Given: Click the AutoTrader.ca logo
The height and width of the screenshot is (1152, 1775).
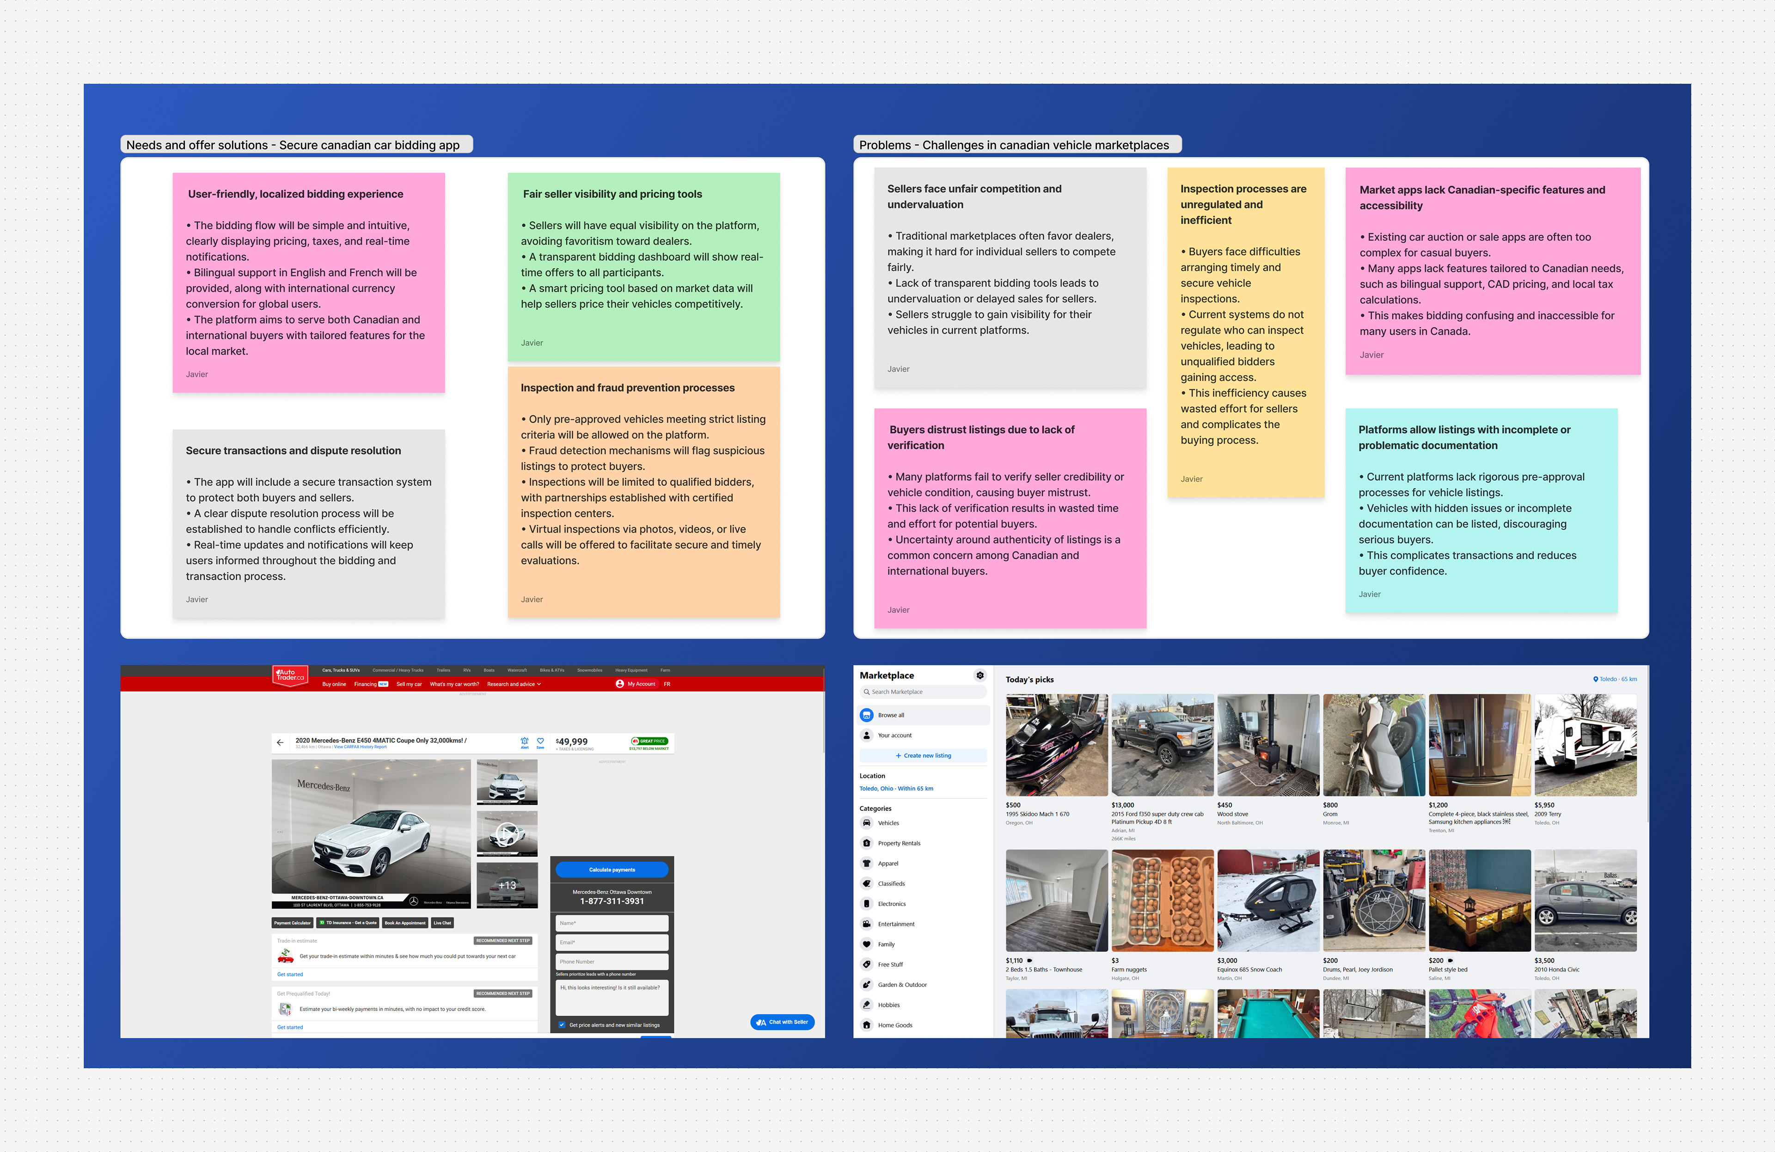Looking at the screenshot, I should coord(290,675).
